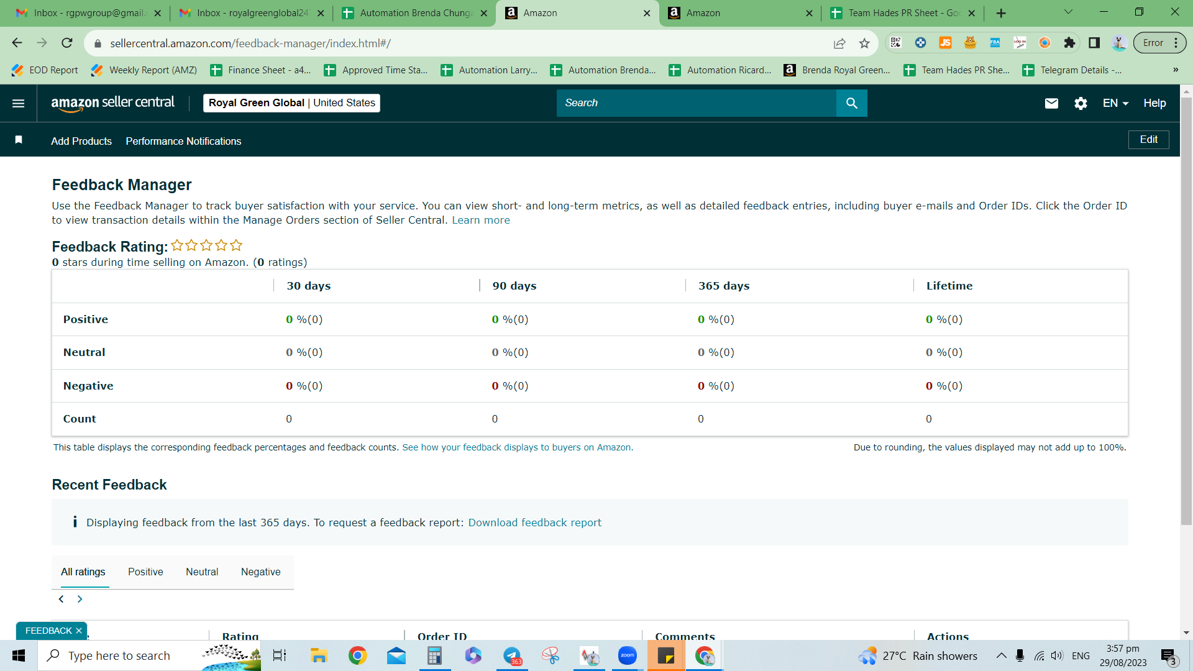Open the settings gear icon
1193x671 pixels.
[1081, 103]
